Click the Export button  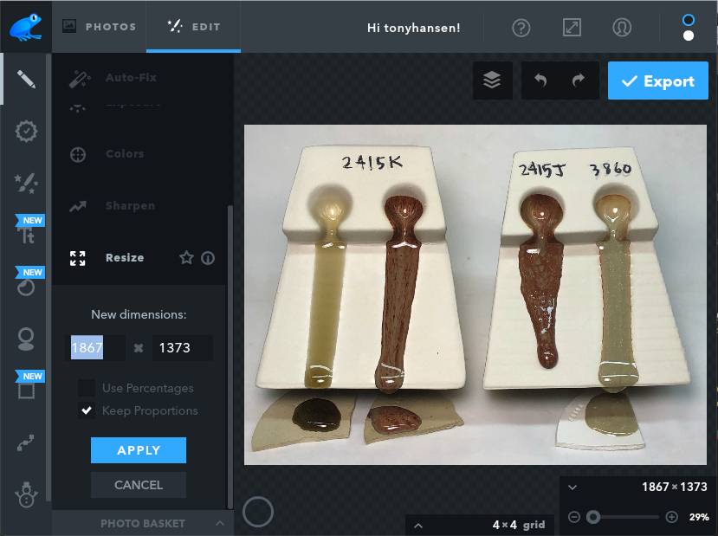point(658,81)
